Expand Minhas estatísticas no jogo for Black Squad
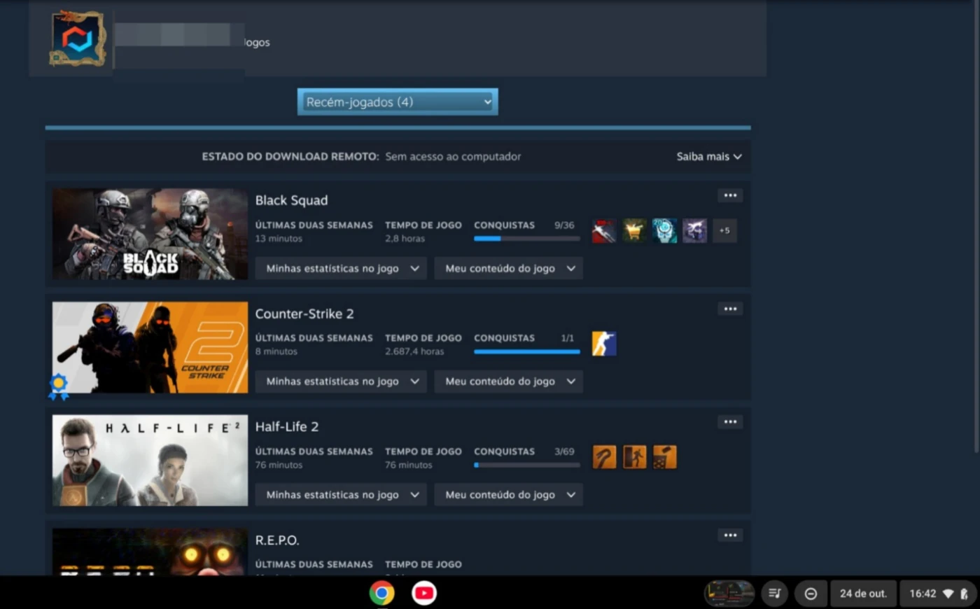 341,268
